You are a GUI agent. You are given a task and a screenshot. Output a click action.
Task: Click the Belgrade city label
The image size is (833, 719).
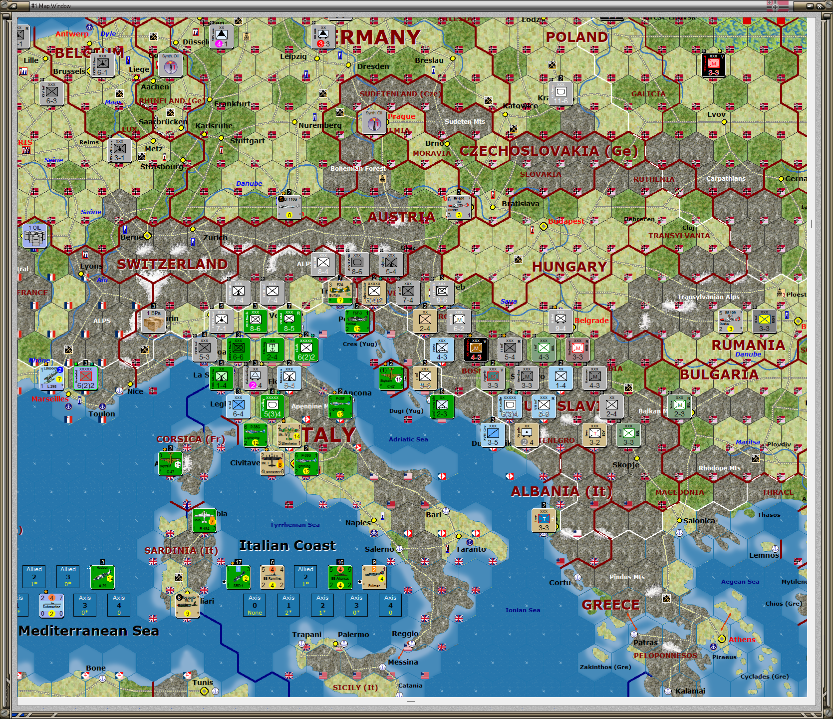pos(591,321)
